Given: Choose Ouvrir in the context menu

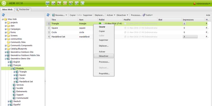Looking at the screenshot, I should tap(104, 27).
